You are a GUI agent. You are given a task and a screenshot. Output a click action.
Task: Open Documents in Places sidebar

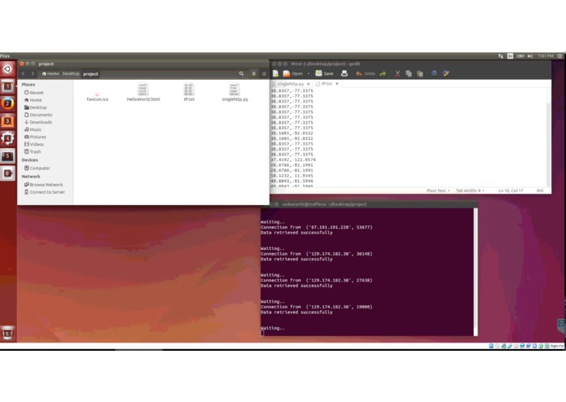[38, 115]
